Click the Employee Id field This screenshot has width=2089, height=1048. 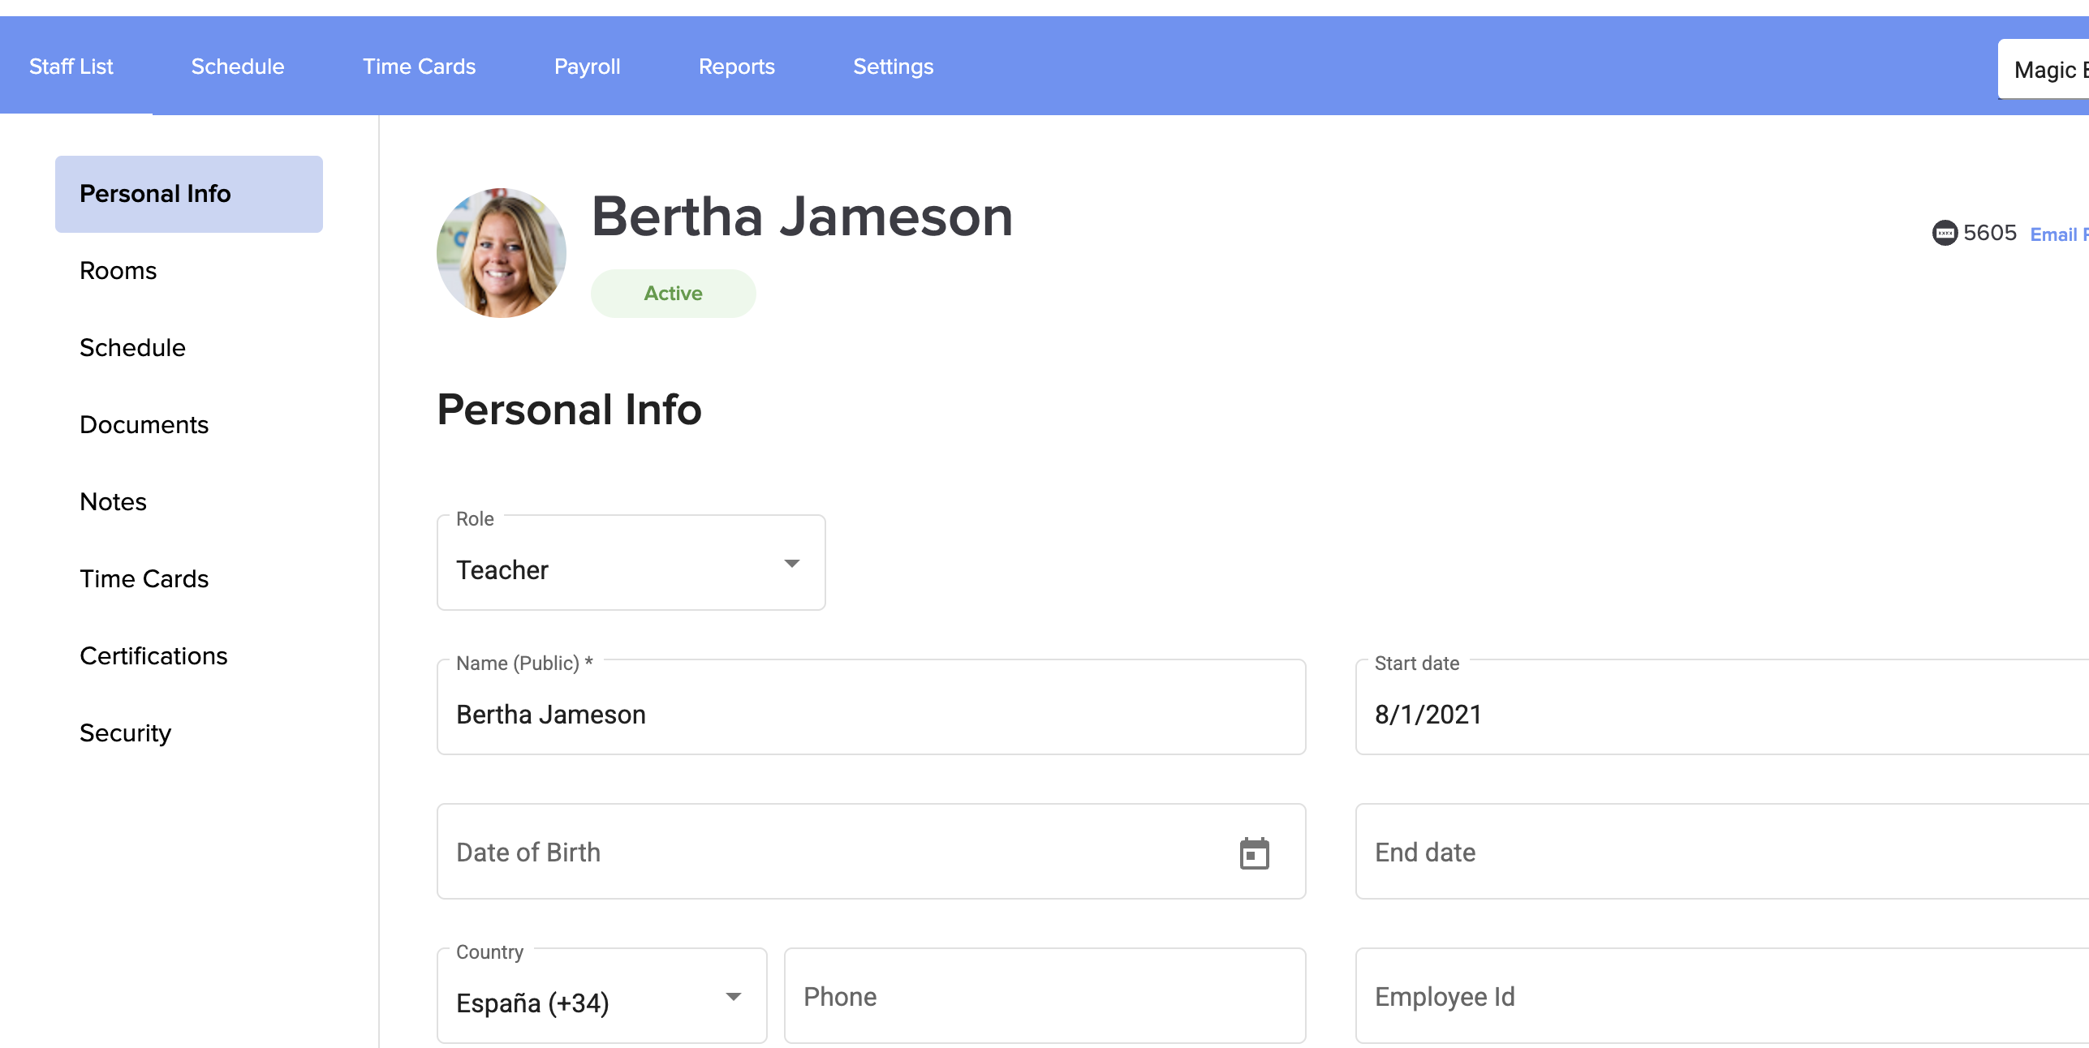click(1721, 997)
